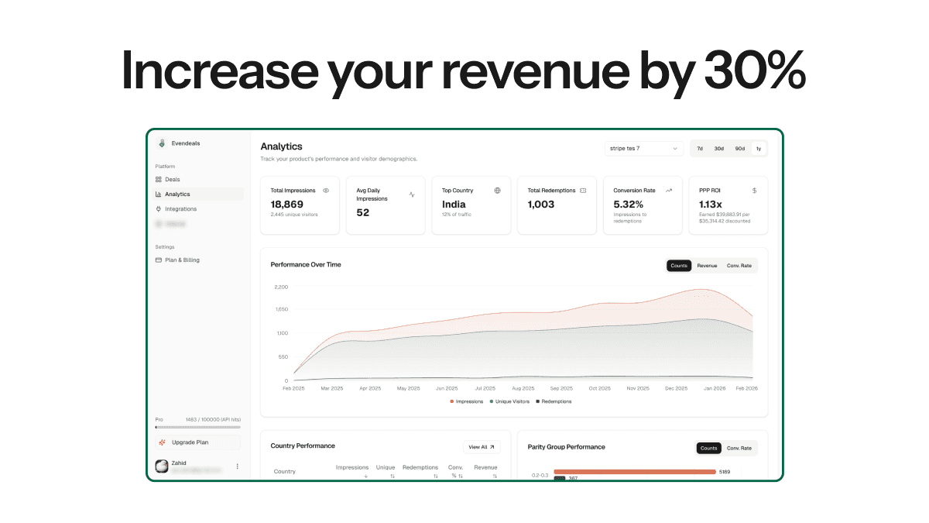
Task: Open the stripe tes 7 product dropdown
Action: [643, 148]
